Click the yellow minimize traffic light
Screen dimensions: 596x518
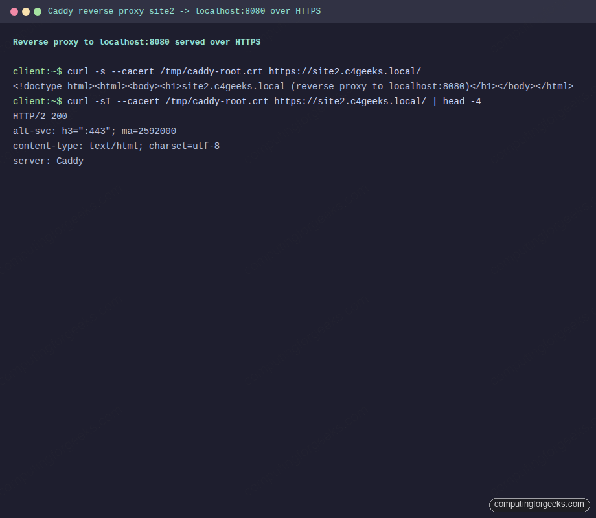pyautogui.click(x=26, y=11)
